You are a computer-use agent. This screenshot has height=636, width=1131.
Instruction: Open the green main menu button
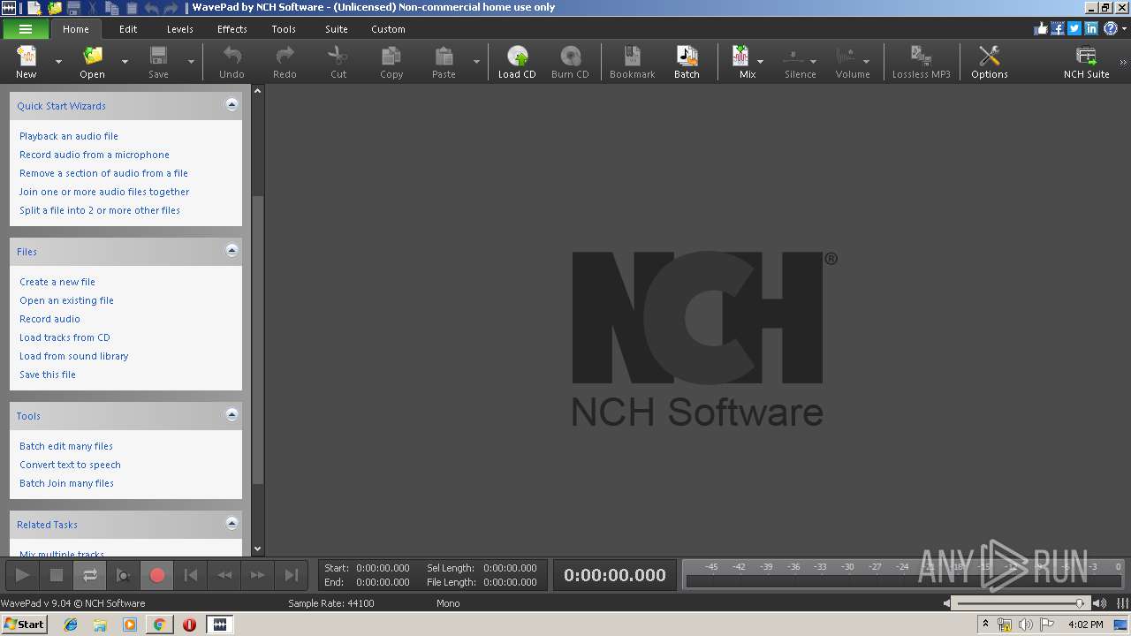[x=26, y=29]
